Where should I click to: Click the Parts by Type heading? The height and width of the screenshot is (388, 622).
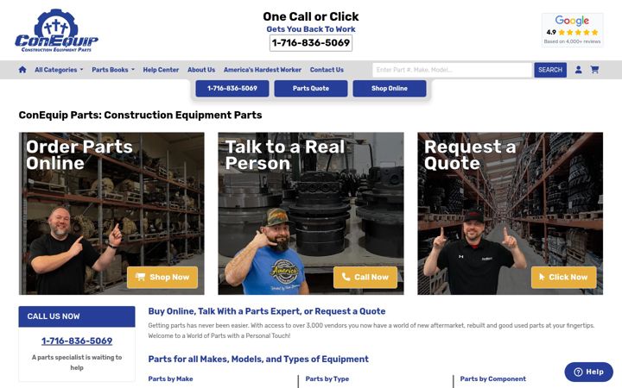tap(327, 379)
